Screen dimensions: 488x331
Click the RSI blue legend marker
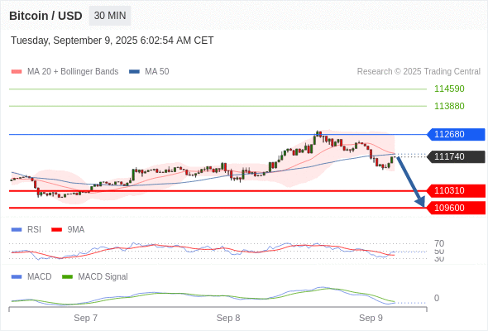(x=17, y=229)
